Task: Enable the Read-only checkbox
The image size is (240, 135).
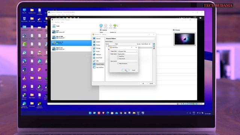Action: (x=118, y=56)
